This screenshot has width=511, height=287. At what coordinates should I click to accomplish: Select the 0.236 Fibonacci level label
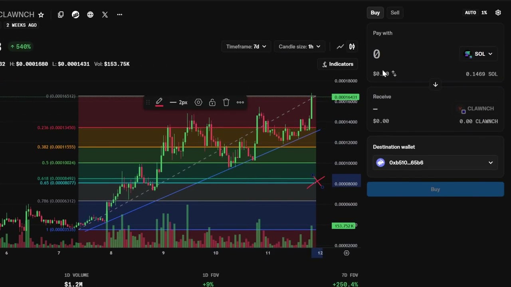click(56, 128)
